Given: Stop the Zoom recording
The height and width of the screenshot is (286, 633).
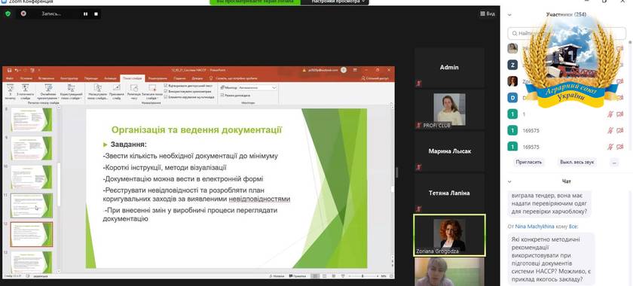Looking at the screenshot, I should pos(96,14).
